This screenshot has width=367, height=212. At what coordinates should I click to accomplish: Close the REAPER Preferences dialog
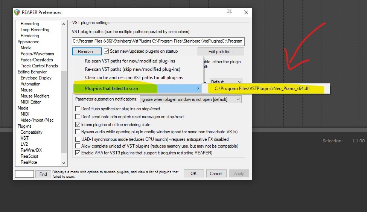(x=246, y=12)
